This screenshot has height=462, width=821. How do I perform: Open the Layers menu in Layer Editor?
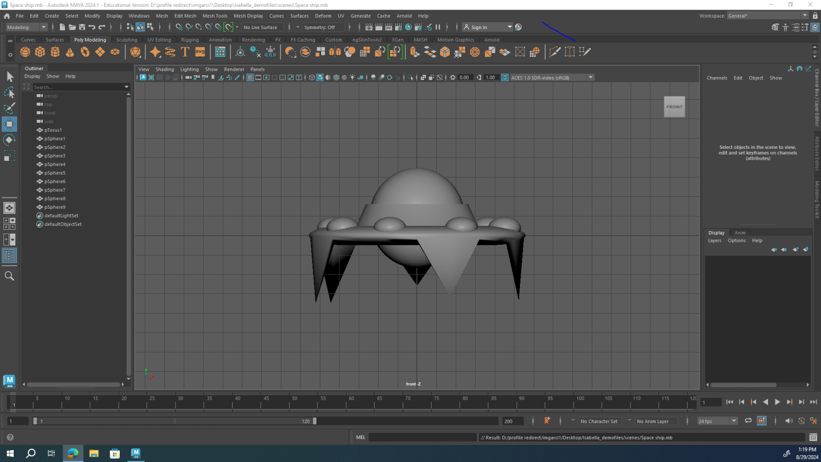(x=714, y=241)
